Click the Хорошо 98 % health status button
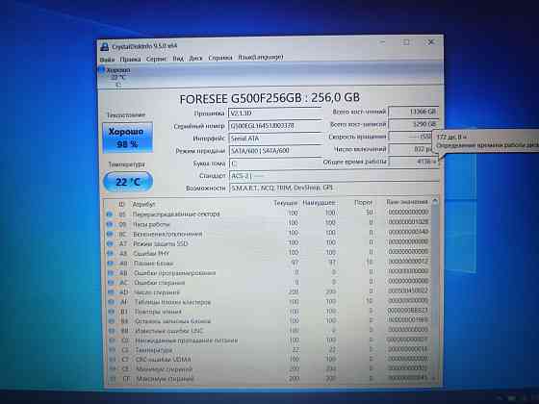The image size is (539, 404). [x=127, y=138]
